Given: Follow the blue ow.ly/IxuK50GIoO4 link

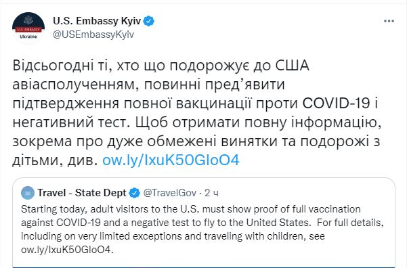Looking at the screenshot, I should (x=171, y=160).
